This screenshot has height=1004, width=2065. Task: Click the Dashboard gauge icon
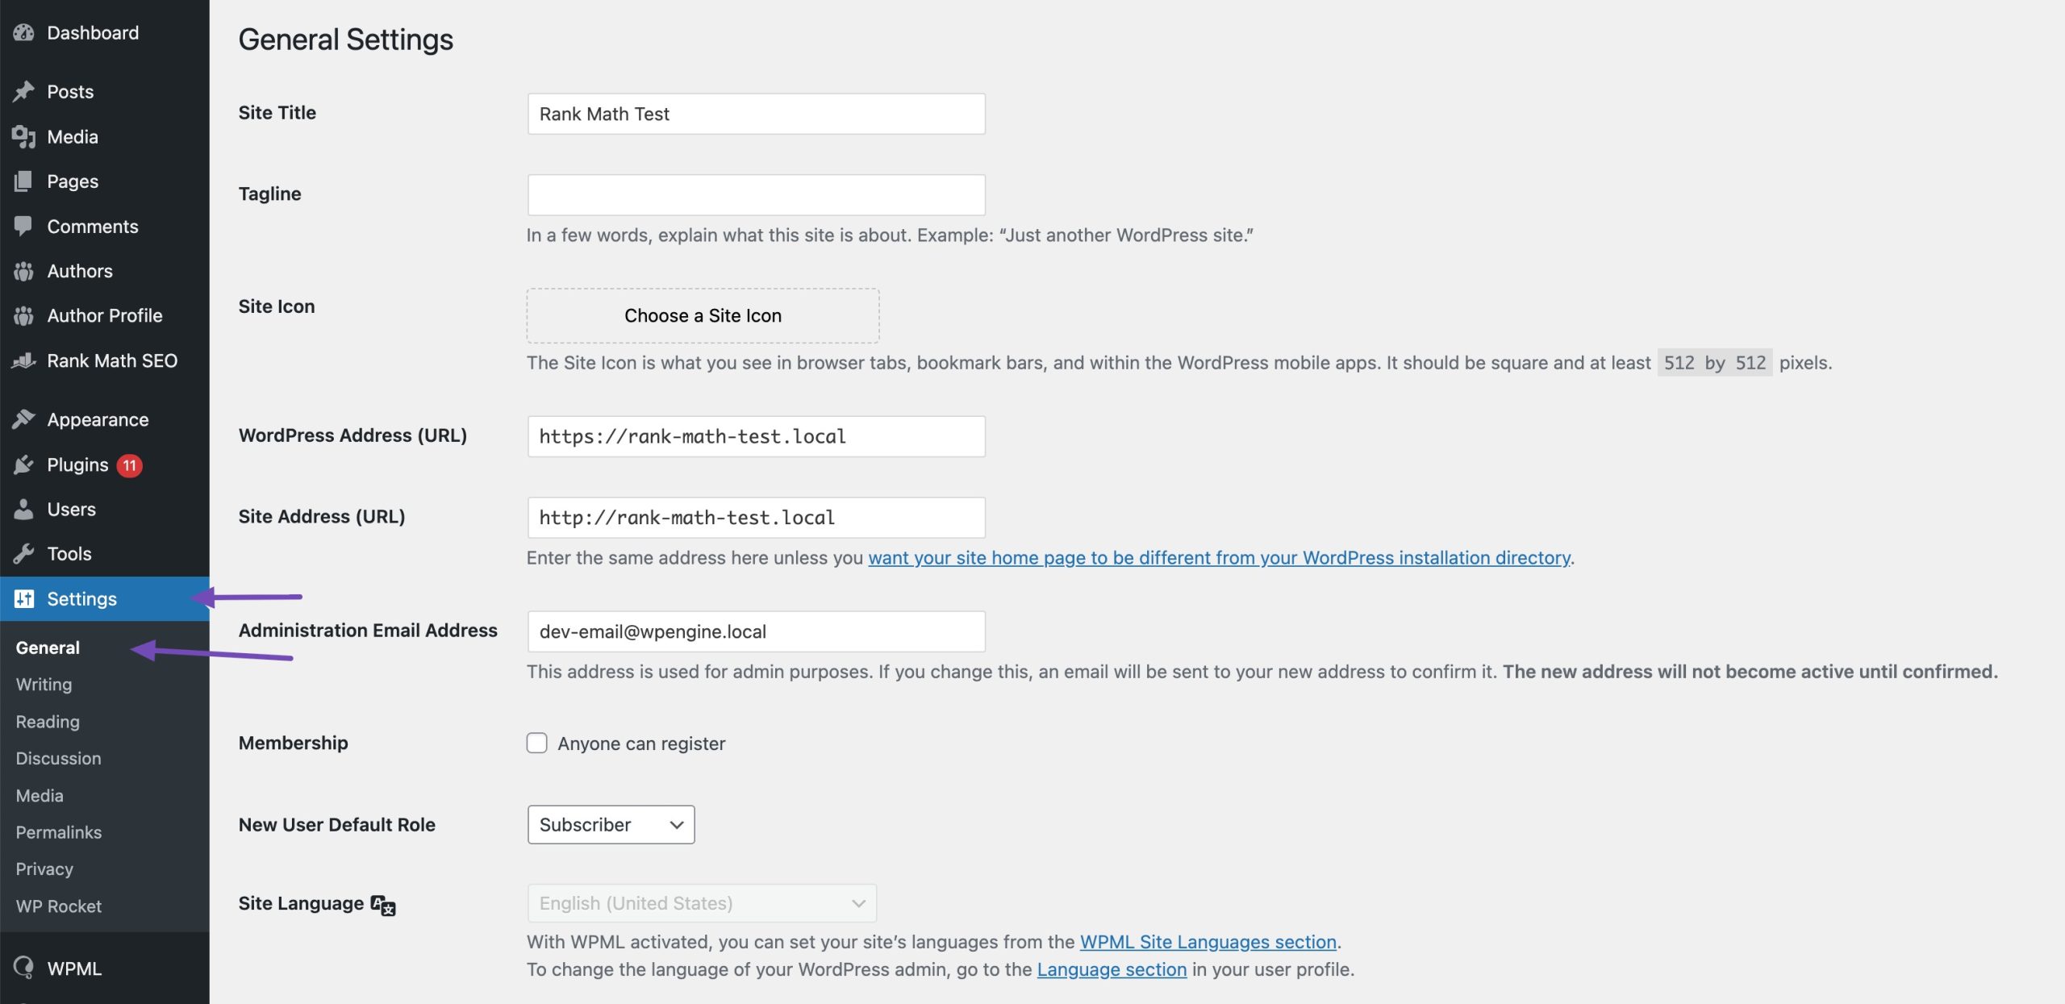[x=23, y=33]
